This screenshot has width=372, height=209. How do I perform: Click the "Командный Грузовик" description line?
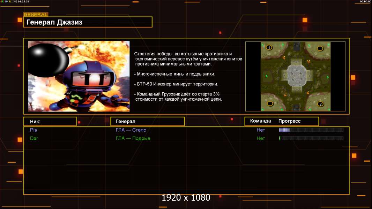178,96
